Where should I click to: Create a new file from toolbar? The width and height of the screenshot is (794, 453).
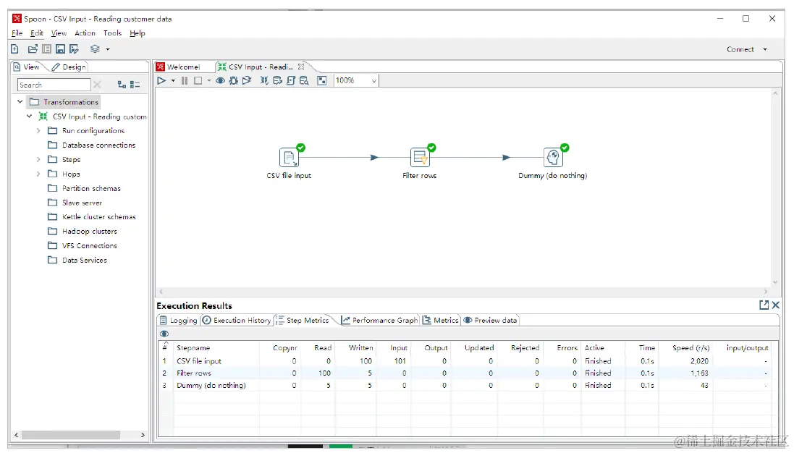pos(14,49)
